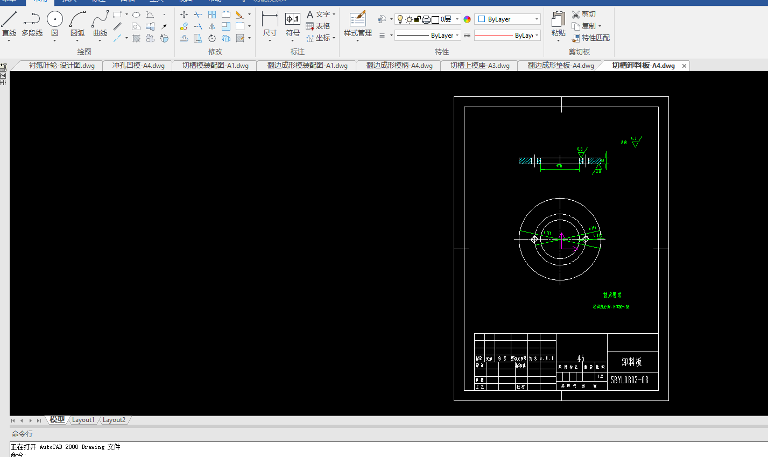Select the 多段线 (Polyline) tool
Screen dimensions: 768x457
(x=32, y=24)
